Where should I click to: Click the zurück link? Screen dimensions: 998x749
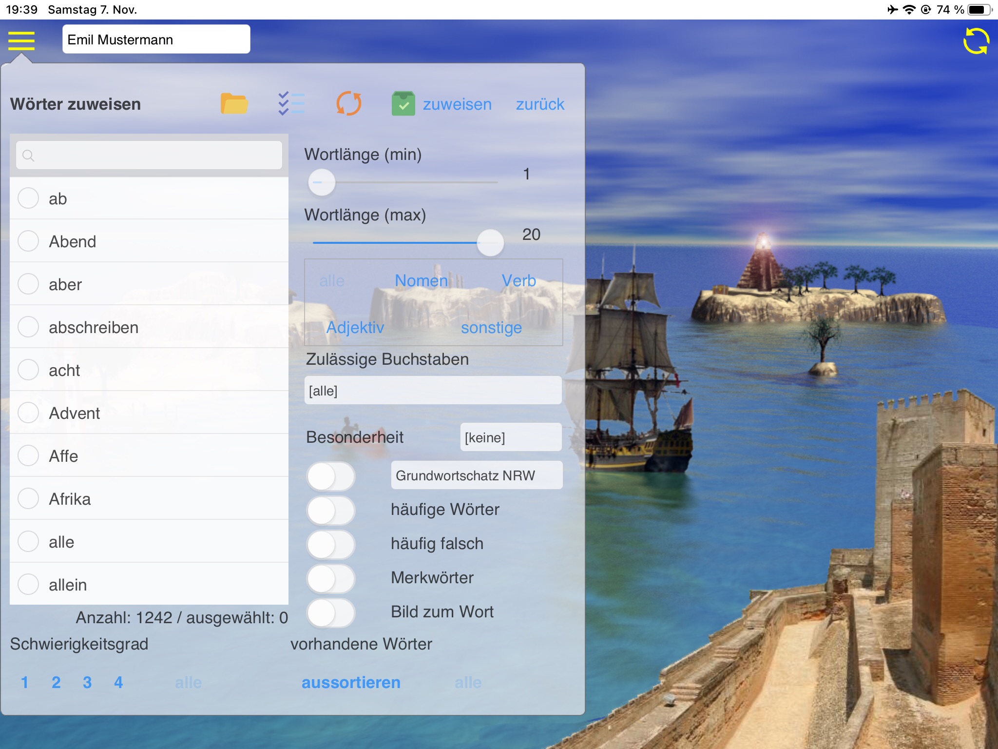click(539, 104)
